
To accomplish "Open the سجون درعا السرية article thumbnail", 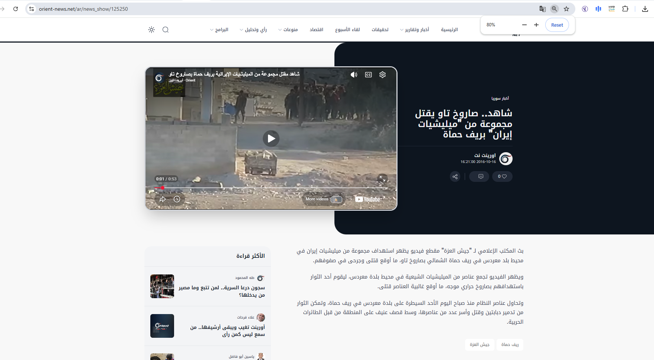I will pyautogui.click(x=162, y=286).
